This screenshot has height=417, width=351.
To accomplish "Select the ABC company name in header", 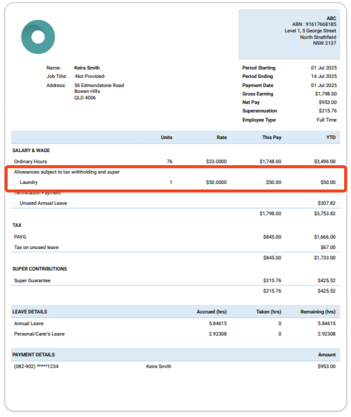I will point(331,18).
